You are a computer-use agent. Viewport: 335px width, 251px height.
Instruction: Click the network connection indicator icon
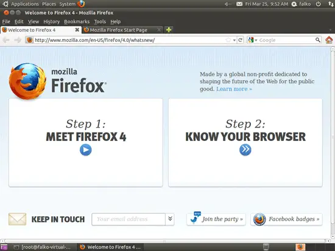pos(330,4)
